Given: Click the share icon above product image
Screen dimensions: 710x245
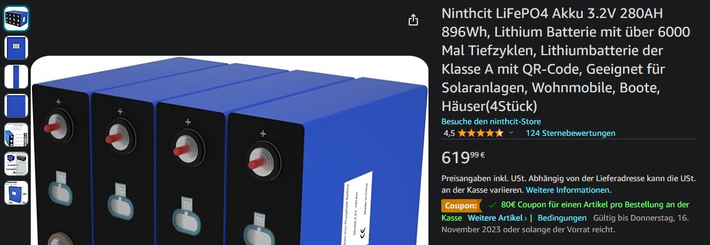Looking at the screenshot, I should (413, 20).
